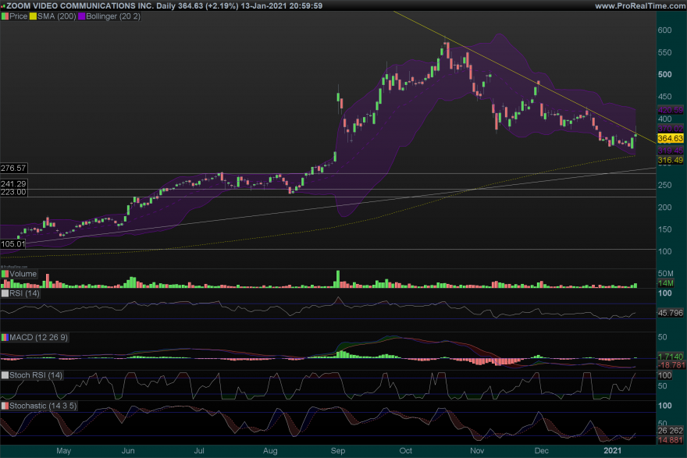Select the MACD (12 26 9) panel label
Screen dimensions: 687x458
click(38, 338)
